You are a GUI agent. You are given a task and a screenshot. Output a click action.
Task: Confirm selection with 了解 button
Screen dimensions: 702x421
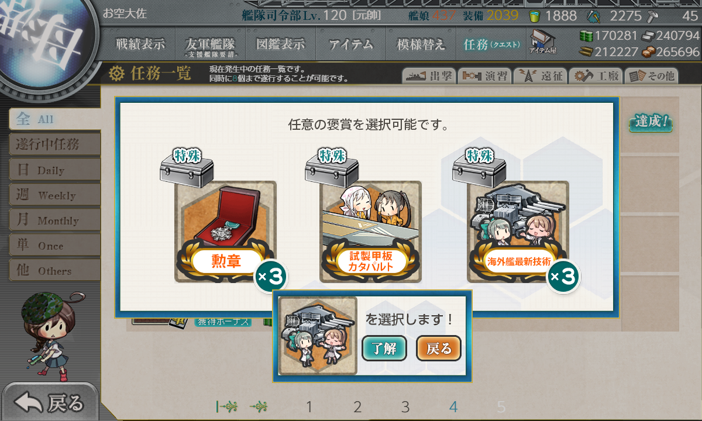(384, 348)
